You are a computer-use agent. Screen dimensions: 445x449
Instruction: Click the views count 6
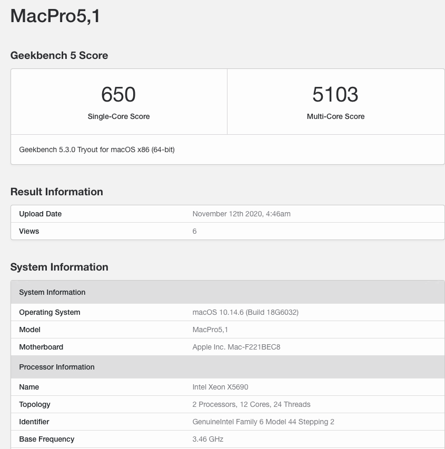(x=194, y=231)
